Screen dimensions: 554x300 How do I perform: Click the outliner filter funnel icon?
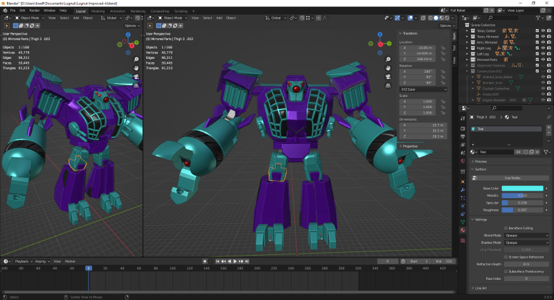coord(538,18)
